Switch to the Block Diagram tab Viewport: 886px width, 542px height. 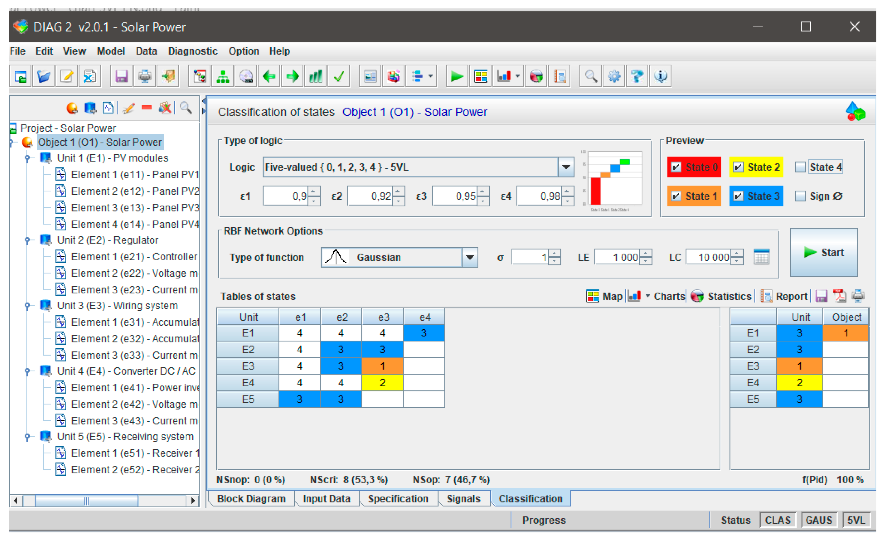251,498
